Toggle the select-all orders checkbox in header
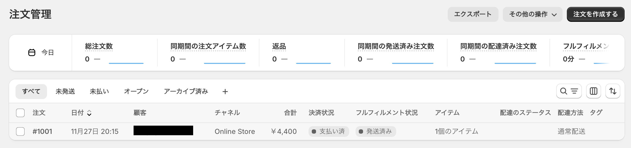 point(20,113)
